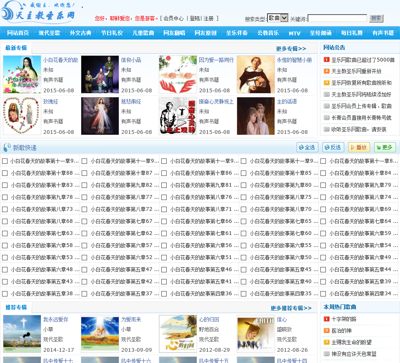Open announcement 天主教圣乐网重新开放
The image size is (400, 363).
coord(356,71)
